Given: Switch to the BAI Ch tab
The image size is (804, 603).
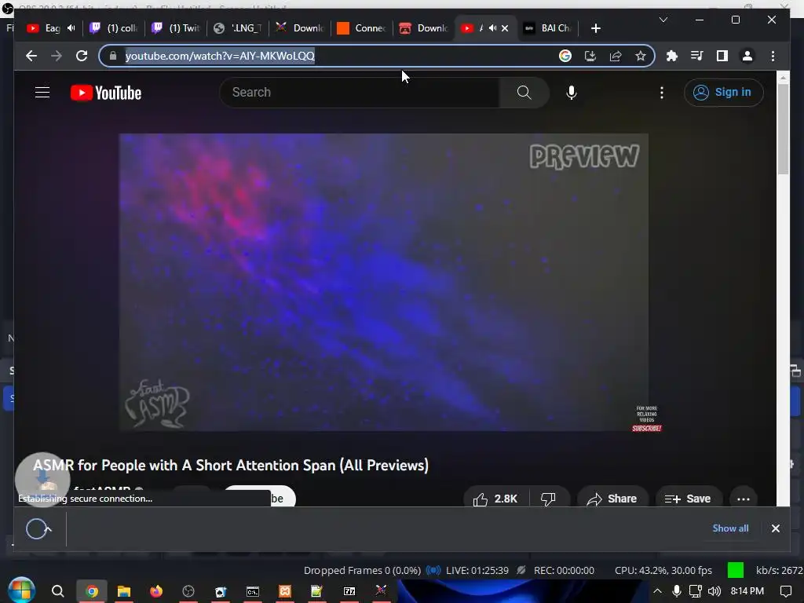Looking at the screenshot, I should (549, 28).
